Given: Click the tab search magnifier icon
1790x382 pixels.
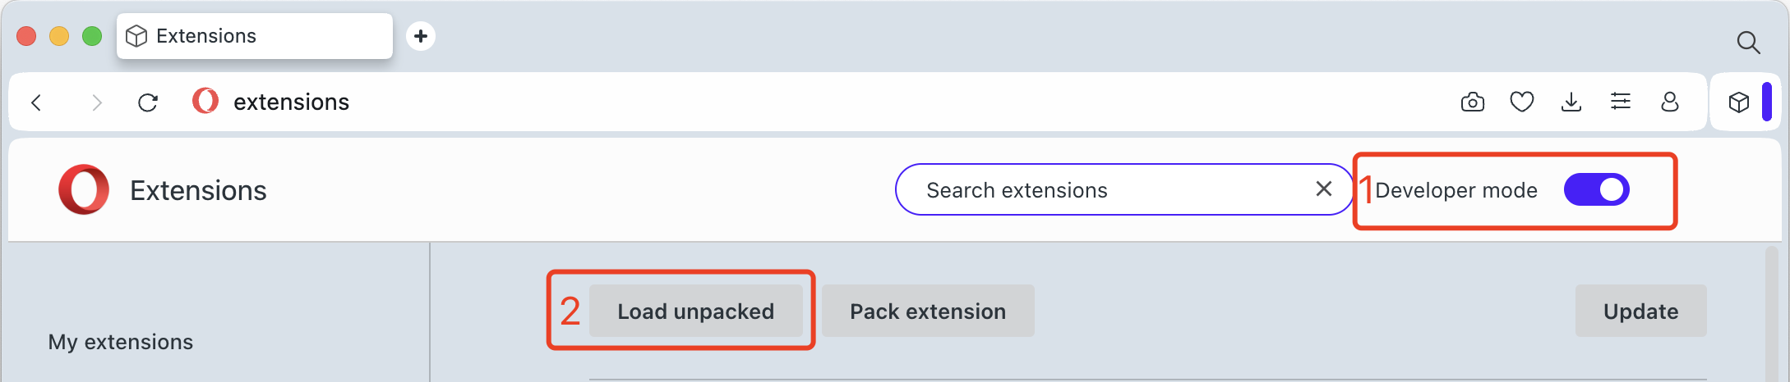Looking at the screenshot, I should (1748, 43).
